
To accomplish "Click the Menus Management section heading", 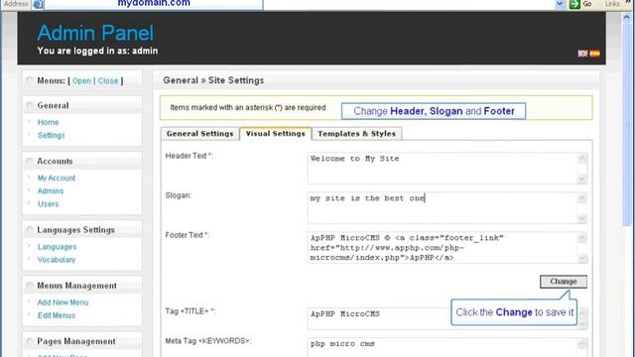I will tap(77, 286).
